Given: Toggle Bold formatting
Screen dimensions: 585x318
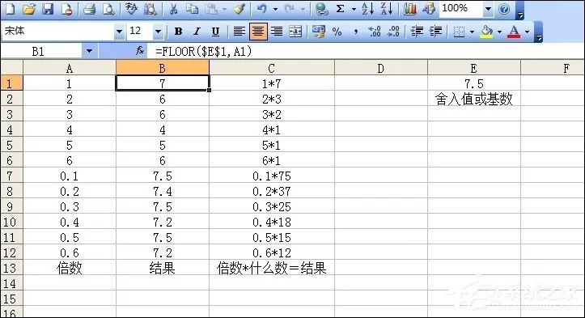Looking at the screenshot, I should 178,32.
